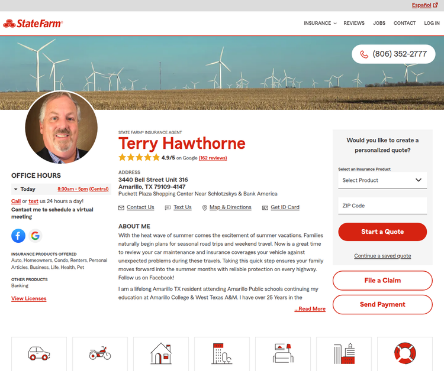Viewport: 444px width, 371px height.
Task: Open the Select Product dropdown
Action: (x=382, y=180)
